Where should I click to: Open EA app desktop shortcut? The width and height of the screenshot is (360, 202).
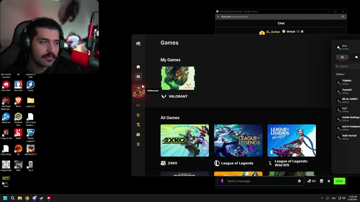18,150
